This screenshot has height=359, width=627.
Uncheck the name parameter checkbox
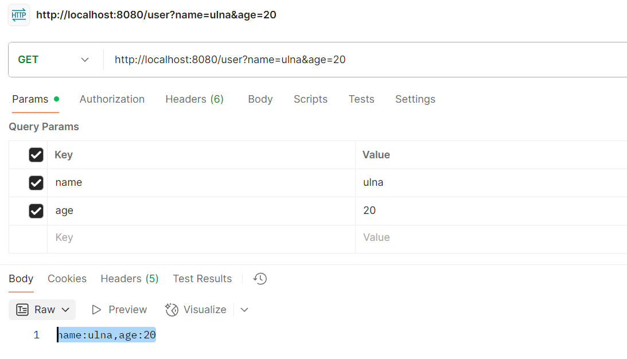pos(36,183)
